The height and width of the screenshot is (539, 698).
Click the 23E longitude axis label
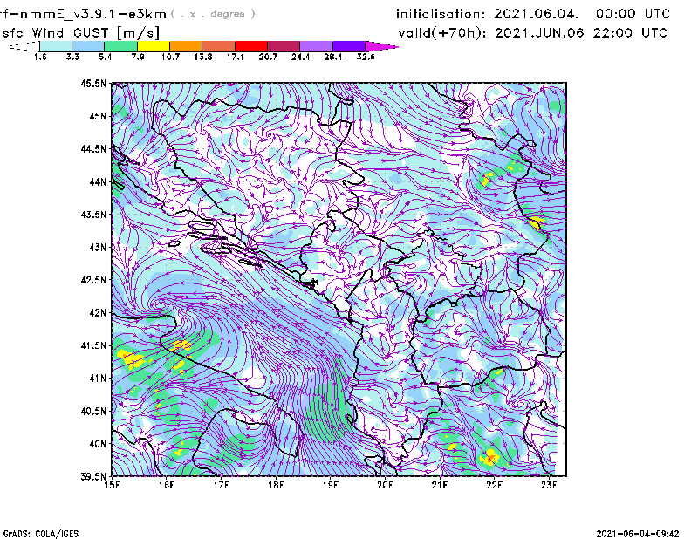pos(550,486)
